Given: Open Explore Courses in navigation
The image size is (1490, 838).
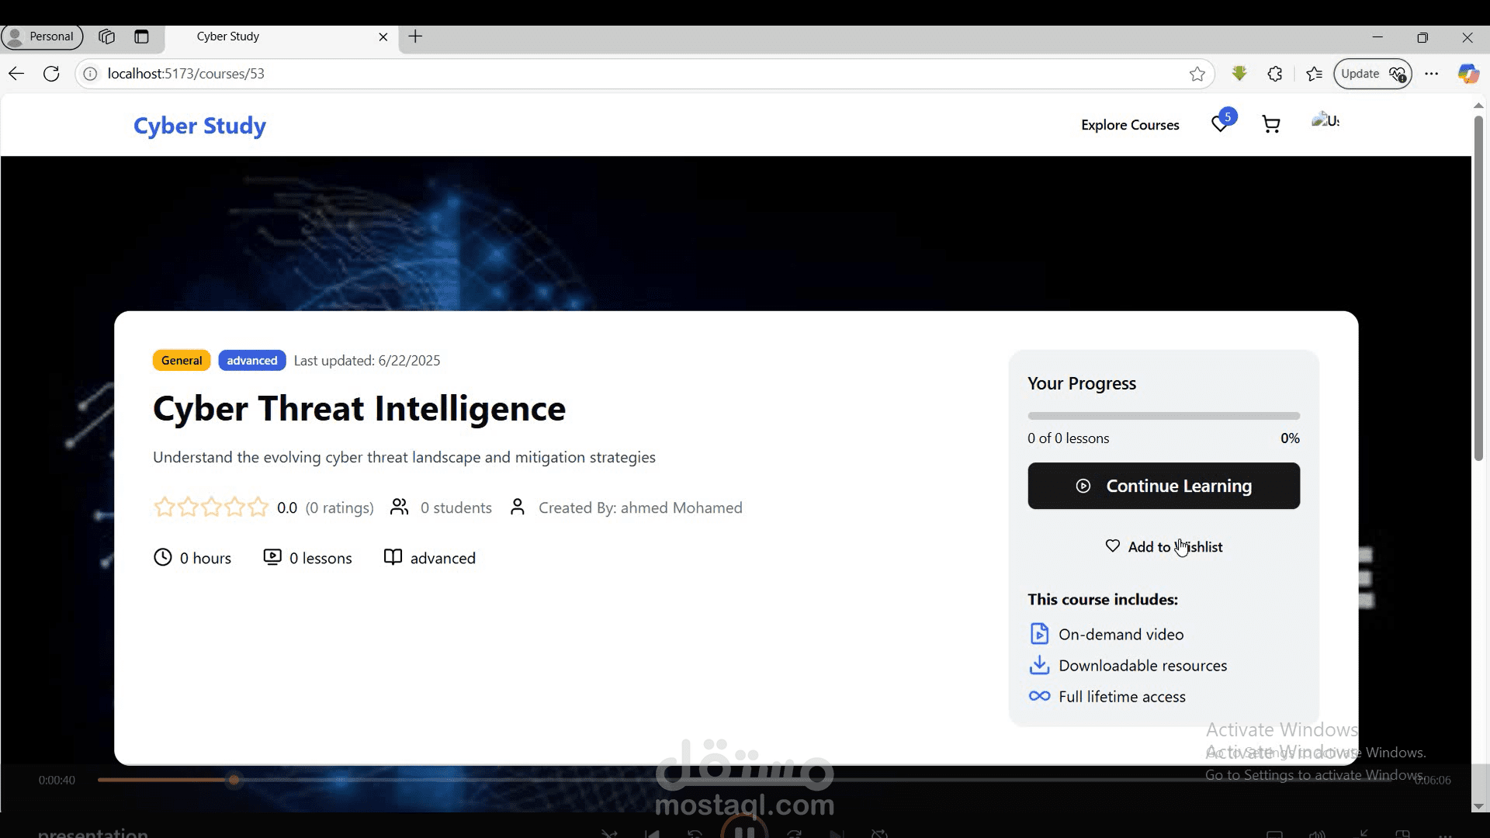Looking at the screenshot, I should tap(1130, 125).
